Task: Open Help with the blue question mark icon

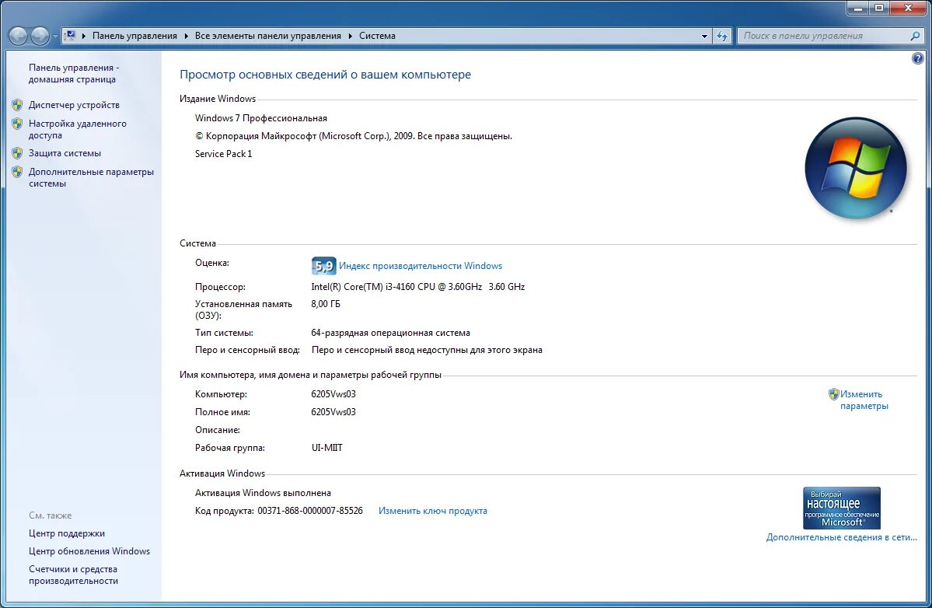Action: 918,58
